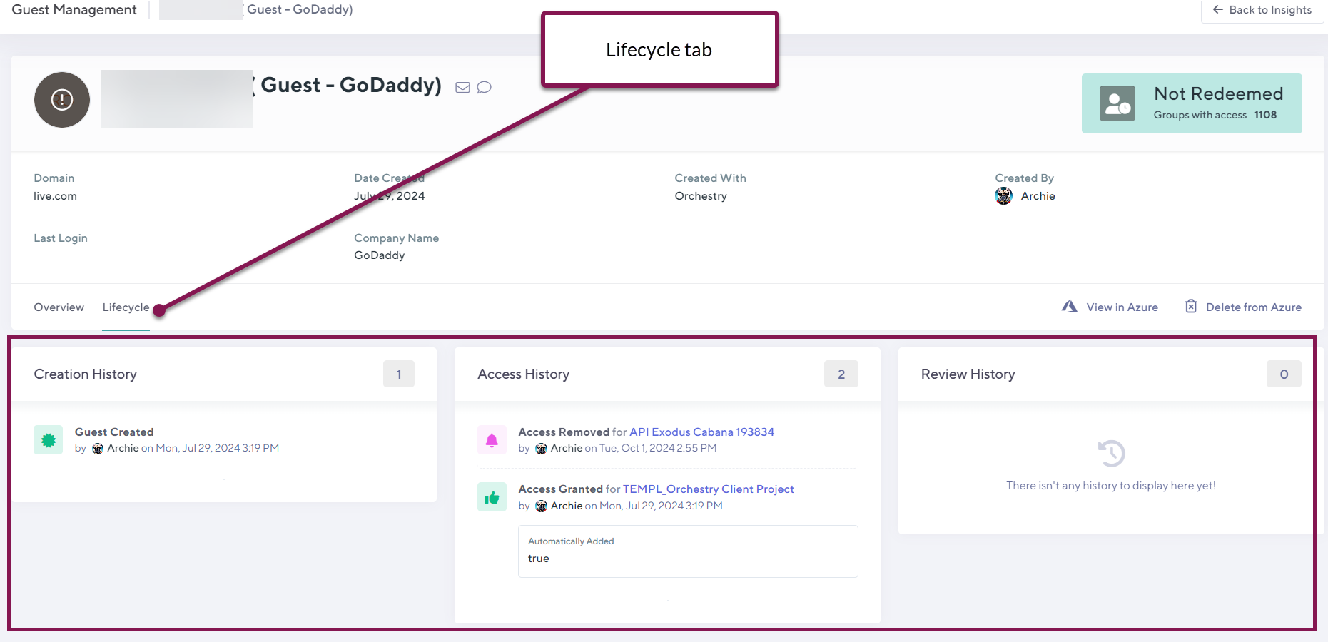The width and height of the screenshot is (1328, 642).
Task: Click the Groups with access 1108 count
Action: (1265, 115)
